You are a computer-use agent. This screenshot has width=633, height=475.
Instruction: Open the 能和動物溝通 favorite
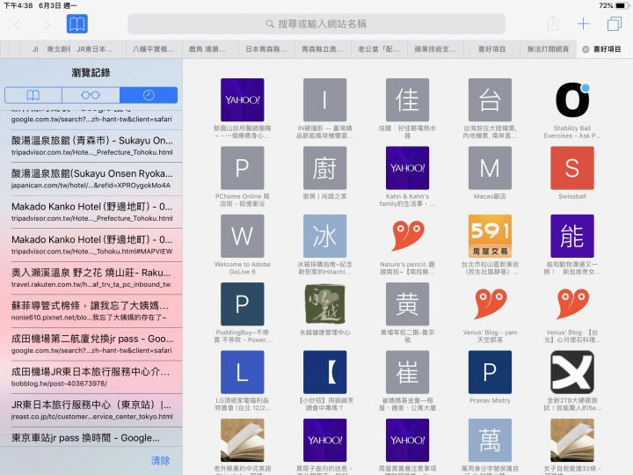(572, 236)
